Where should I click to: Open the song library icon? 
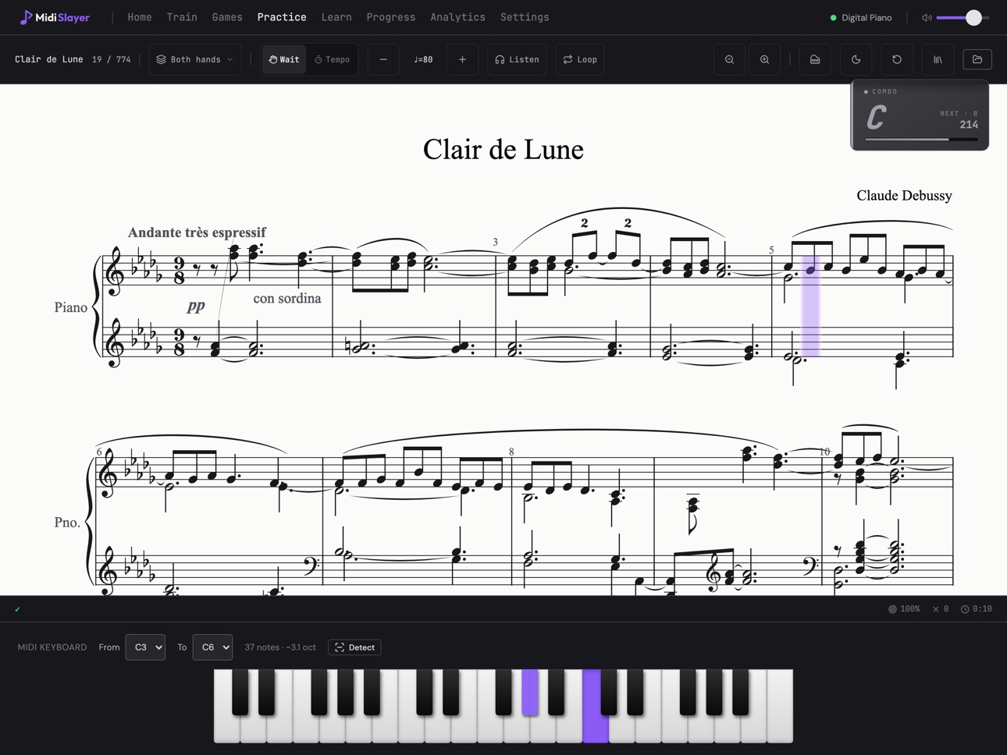(938, 59)
